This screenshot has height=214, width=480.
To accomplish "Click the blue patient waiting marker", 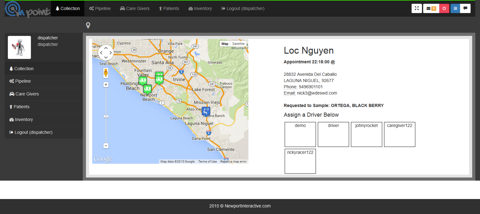I will (206, 111).
